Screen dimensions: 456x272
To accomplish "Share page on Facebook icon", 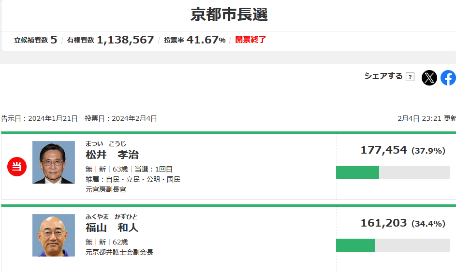I will 448,78.
